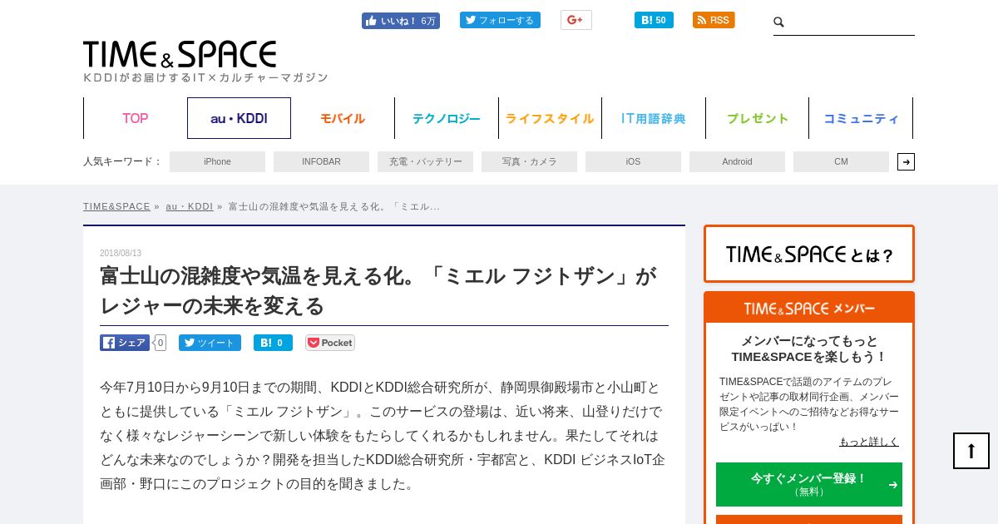Click the back-to-top arrow button
The image size is (998, 524).
click(971, 451)
